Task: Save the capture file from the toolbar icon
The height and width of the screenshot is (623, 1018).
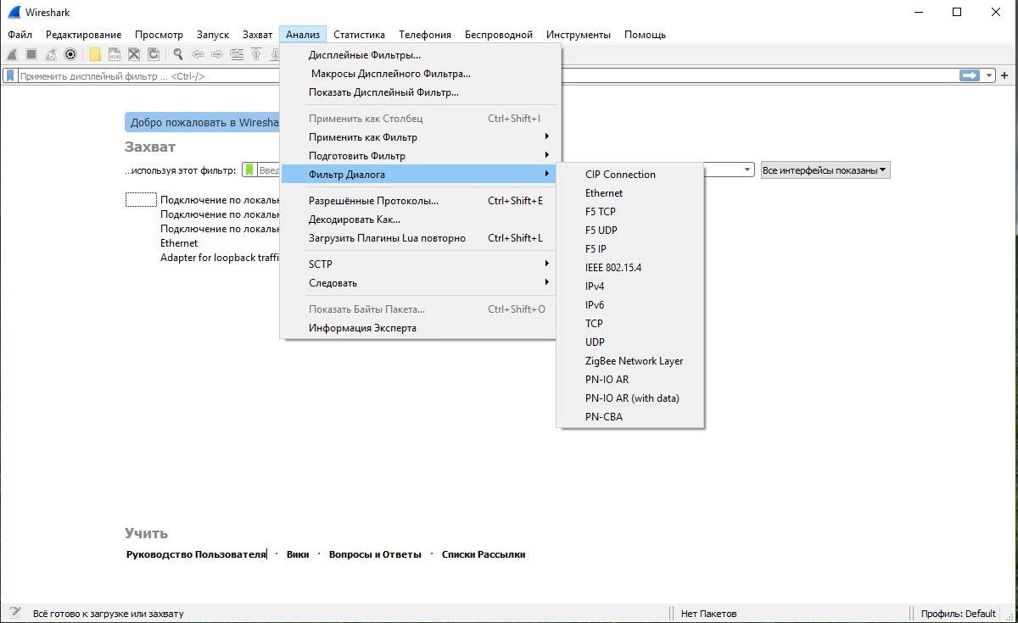Action: (x=115, y=54)
